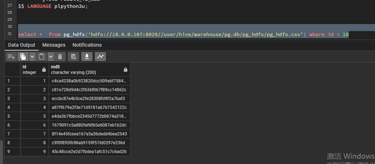Click cell e4da3b7fbbce2345d7772b0674a318…

90,116
